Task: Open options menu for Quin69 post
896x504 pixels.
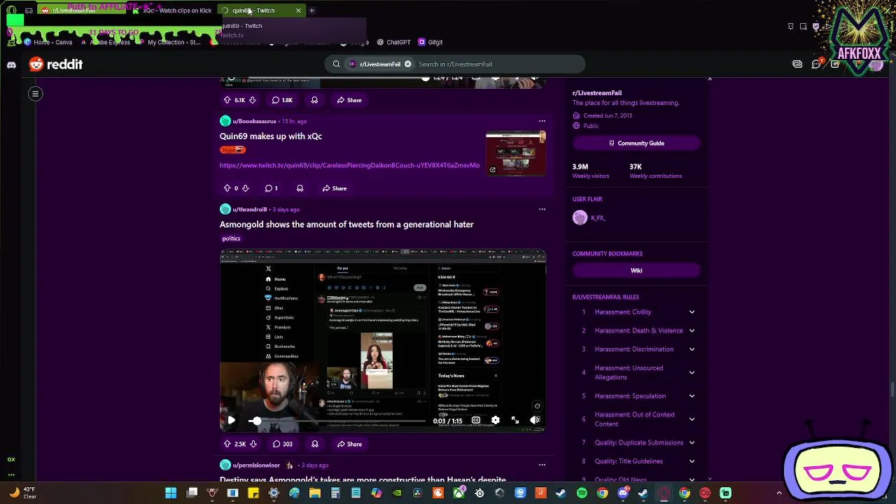Action: (542, 121)
